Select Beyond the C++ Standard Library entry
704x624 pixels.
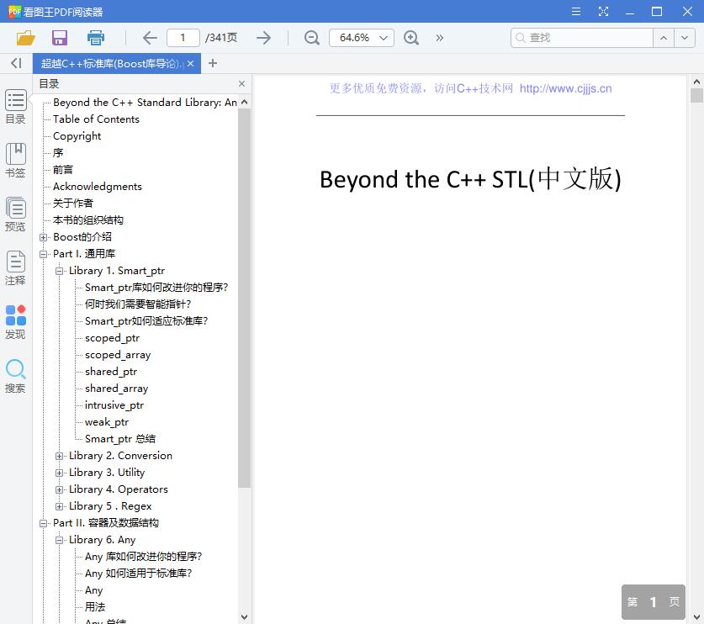click(145, 103)
